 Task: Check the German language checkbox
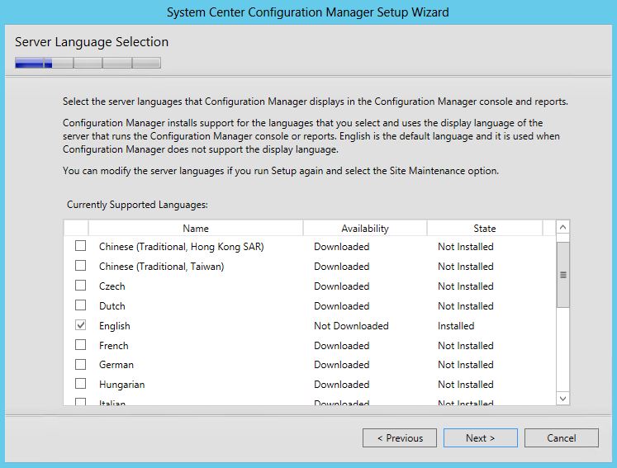[81, 365]
